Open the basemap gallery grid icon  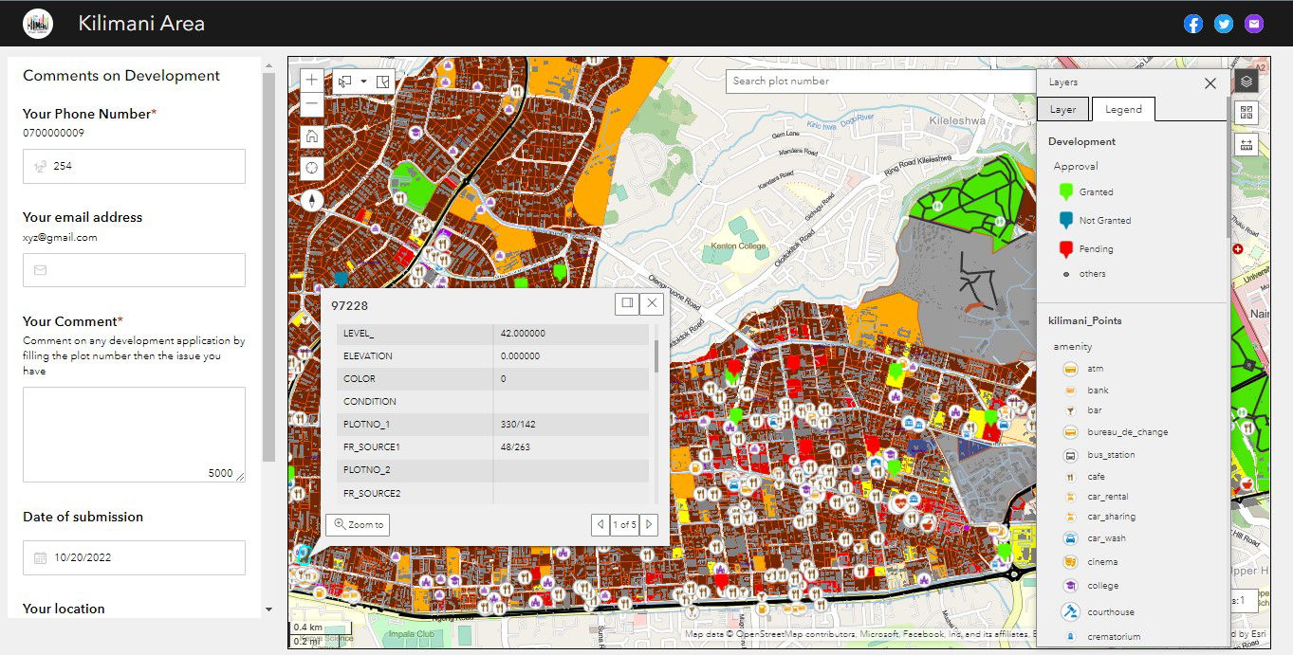[1247, 113]
